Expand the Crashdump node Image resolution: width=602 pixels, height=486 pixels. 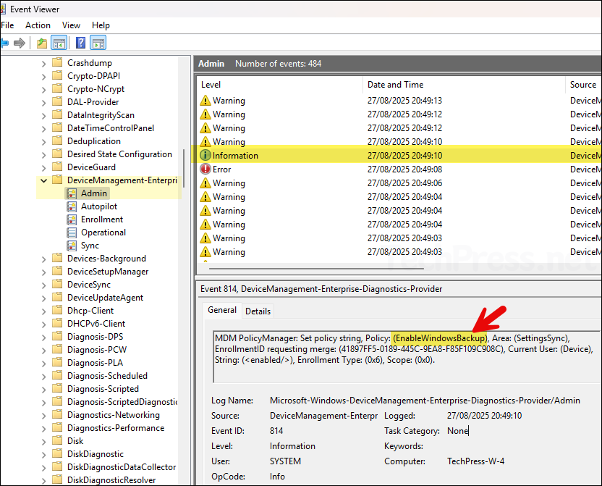coord(43,64)
